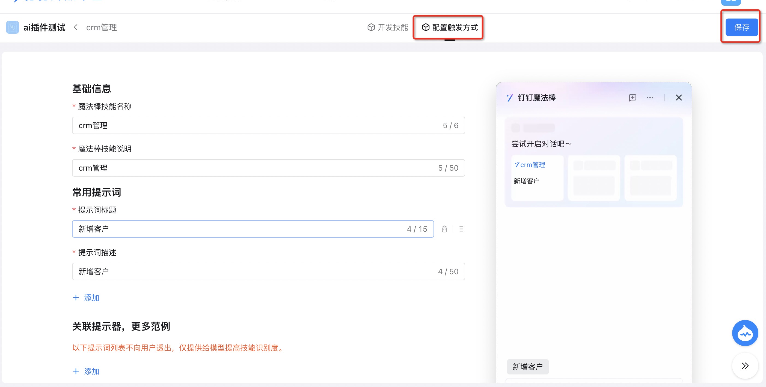The width and height of the screenshot is (766, 387).
Task: Click the new conversation icon in 钉钉魔法棒
Action: pos(633,98)
